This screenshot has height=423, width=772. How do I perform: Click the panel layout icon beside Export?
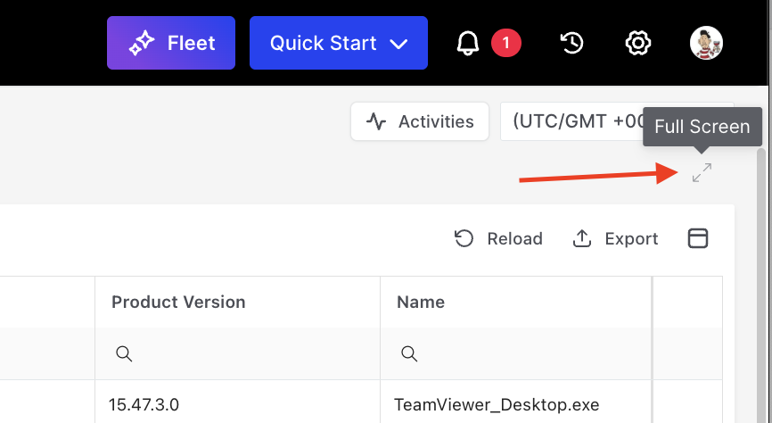(x=698, y=237)
